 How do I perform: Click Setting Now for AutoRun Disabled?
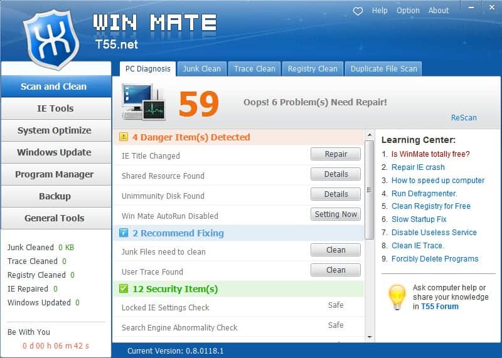coord(336,214)
